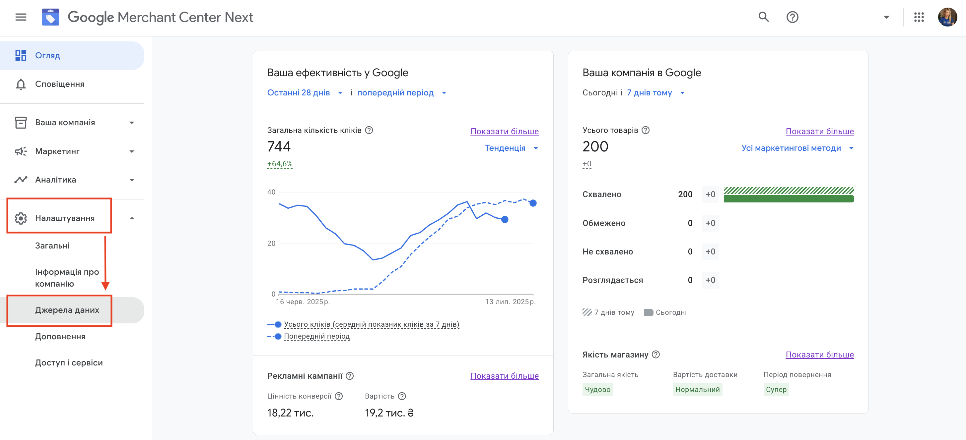This screenshot has height=440, width=966.
Task: Click the Merchant Center logo icon
Action: (x=51, y=17)
